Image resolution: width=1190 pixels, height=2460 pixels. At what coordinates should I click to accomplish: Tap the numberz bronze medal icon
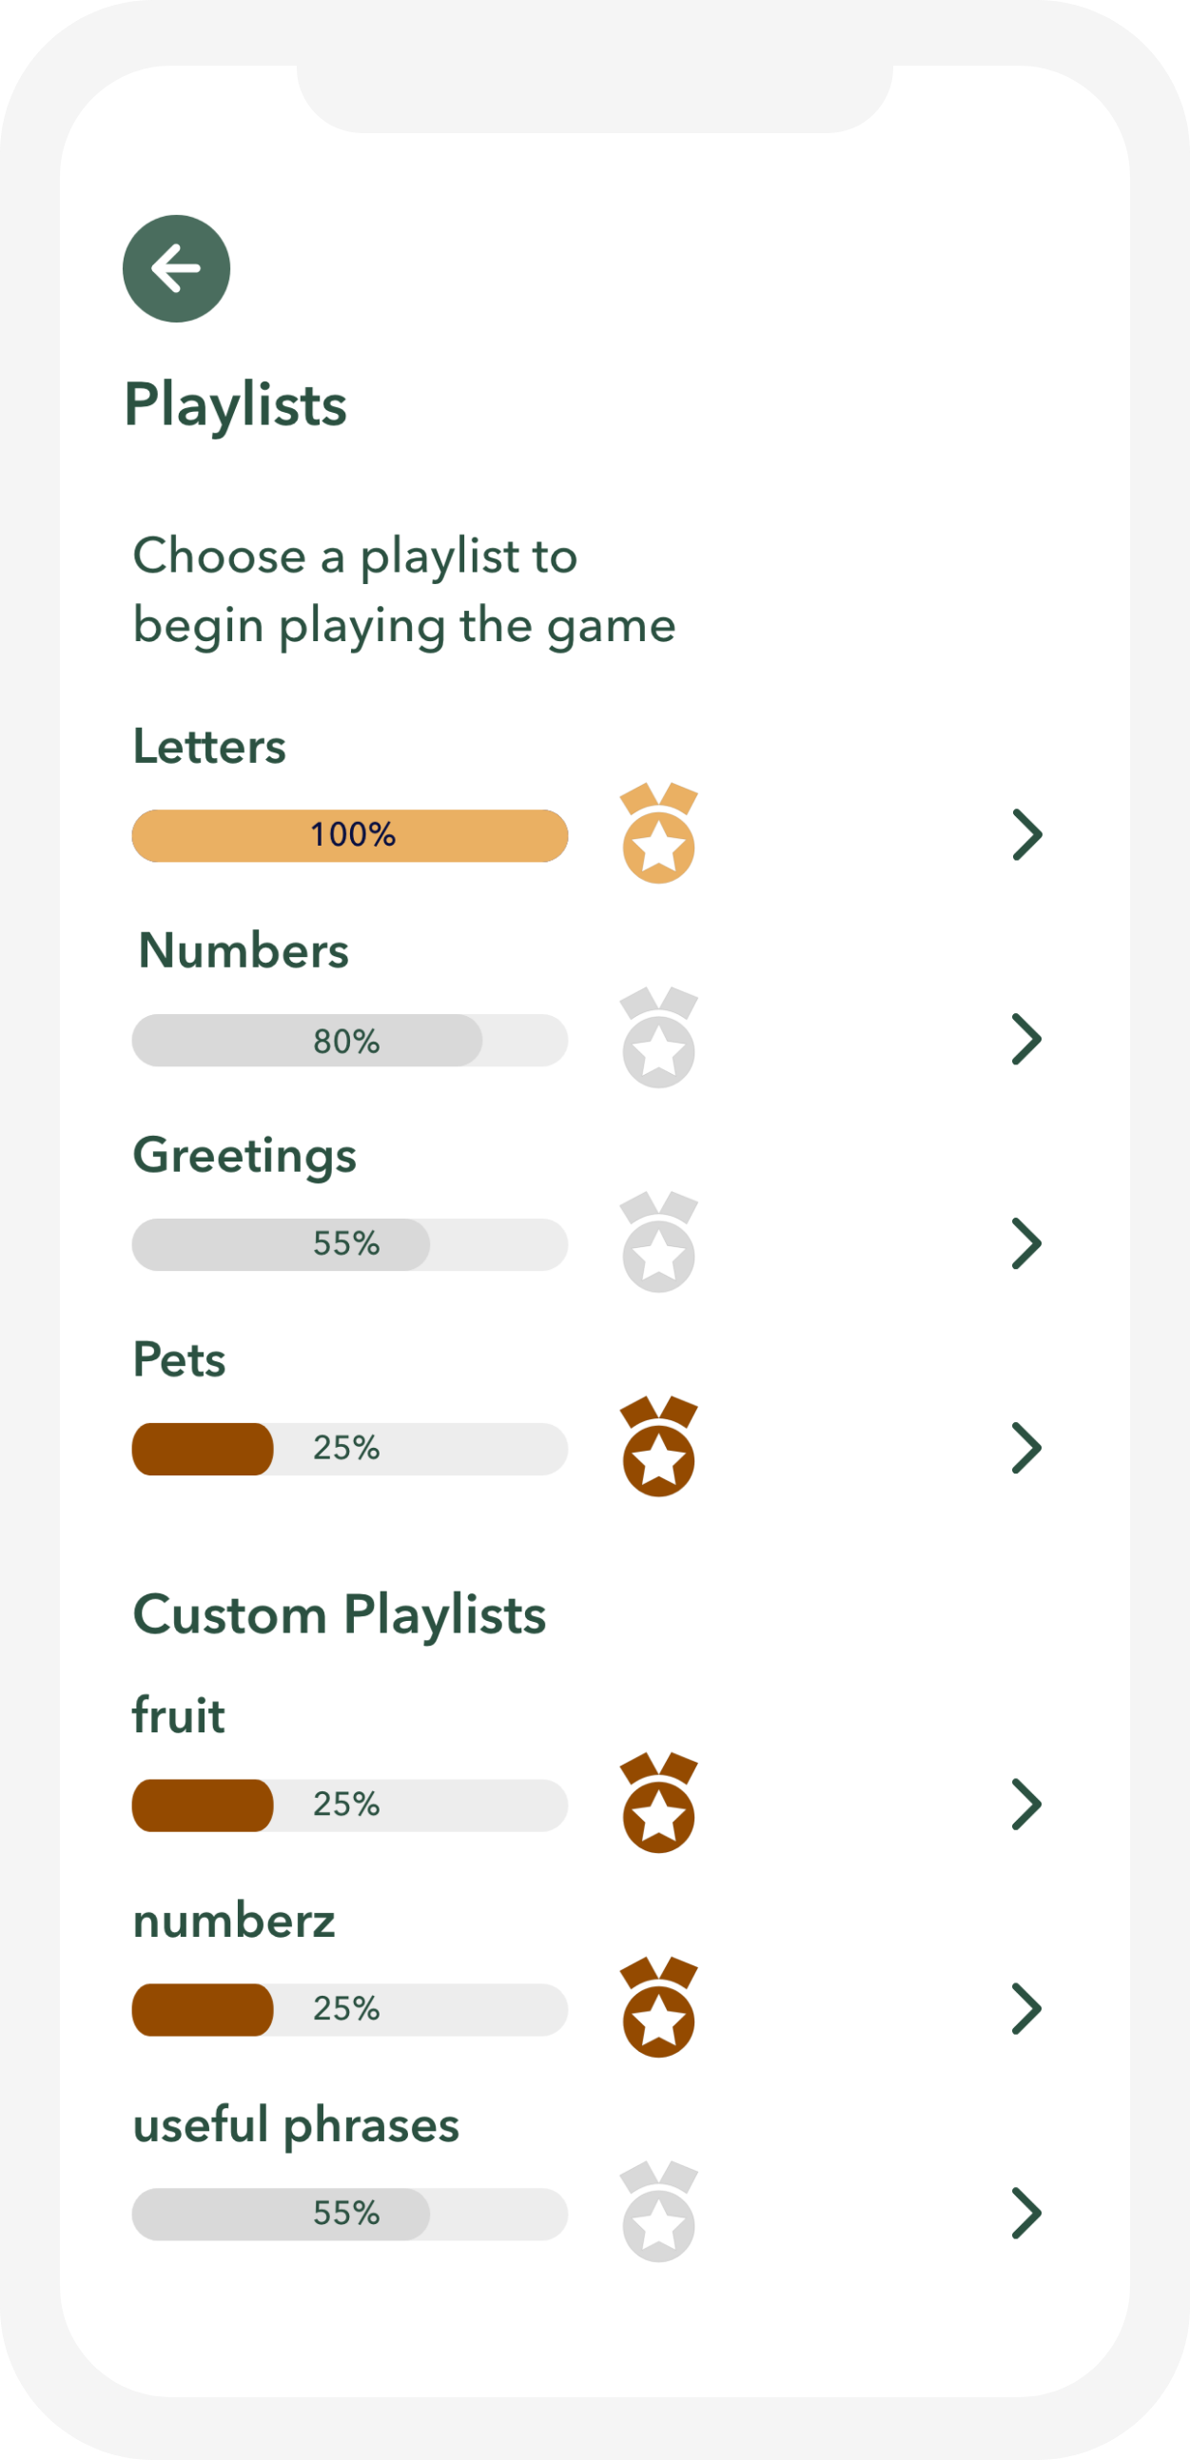pyautogui.click(x=659, y=2008)
